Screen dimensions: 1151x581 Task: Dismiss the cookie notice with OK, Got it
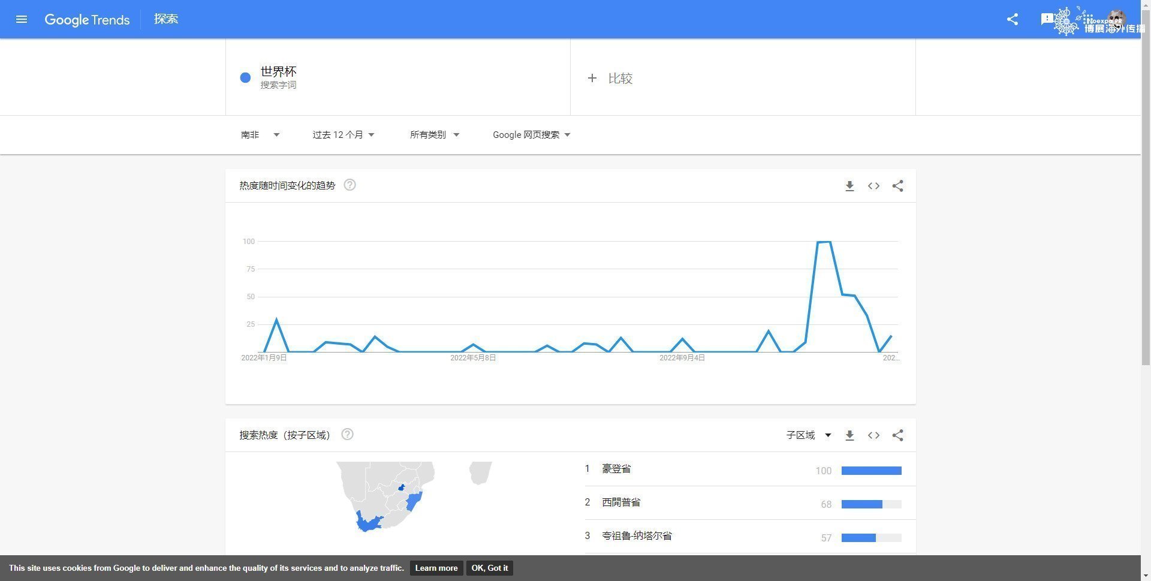(x=490, y=568)
